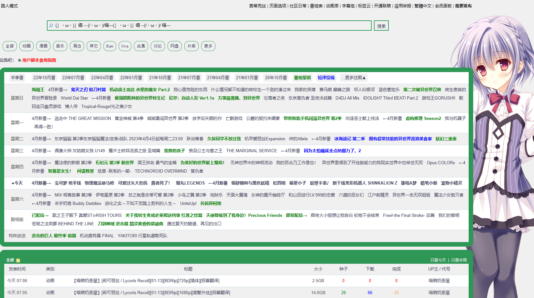
Task: Filter by the 动画 category pill
Action: (x=27, y=46)
